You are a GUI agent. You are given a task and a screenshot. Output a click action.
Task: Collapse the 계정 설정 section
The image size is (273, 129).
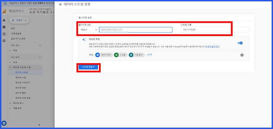coord(40,46)
